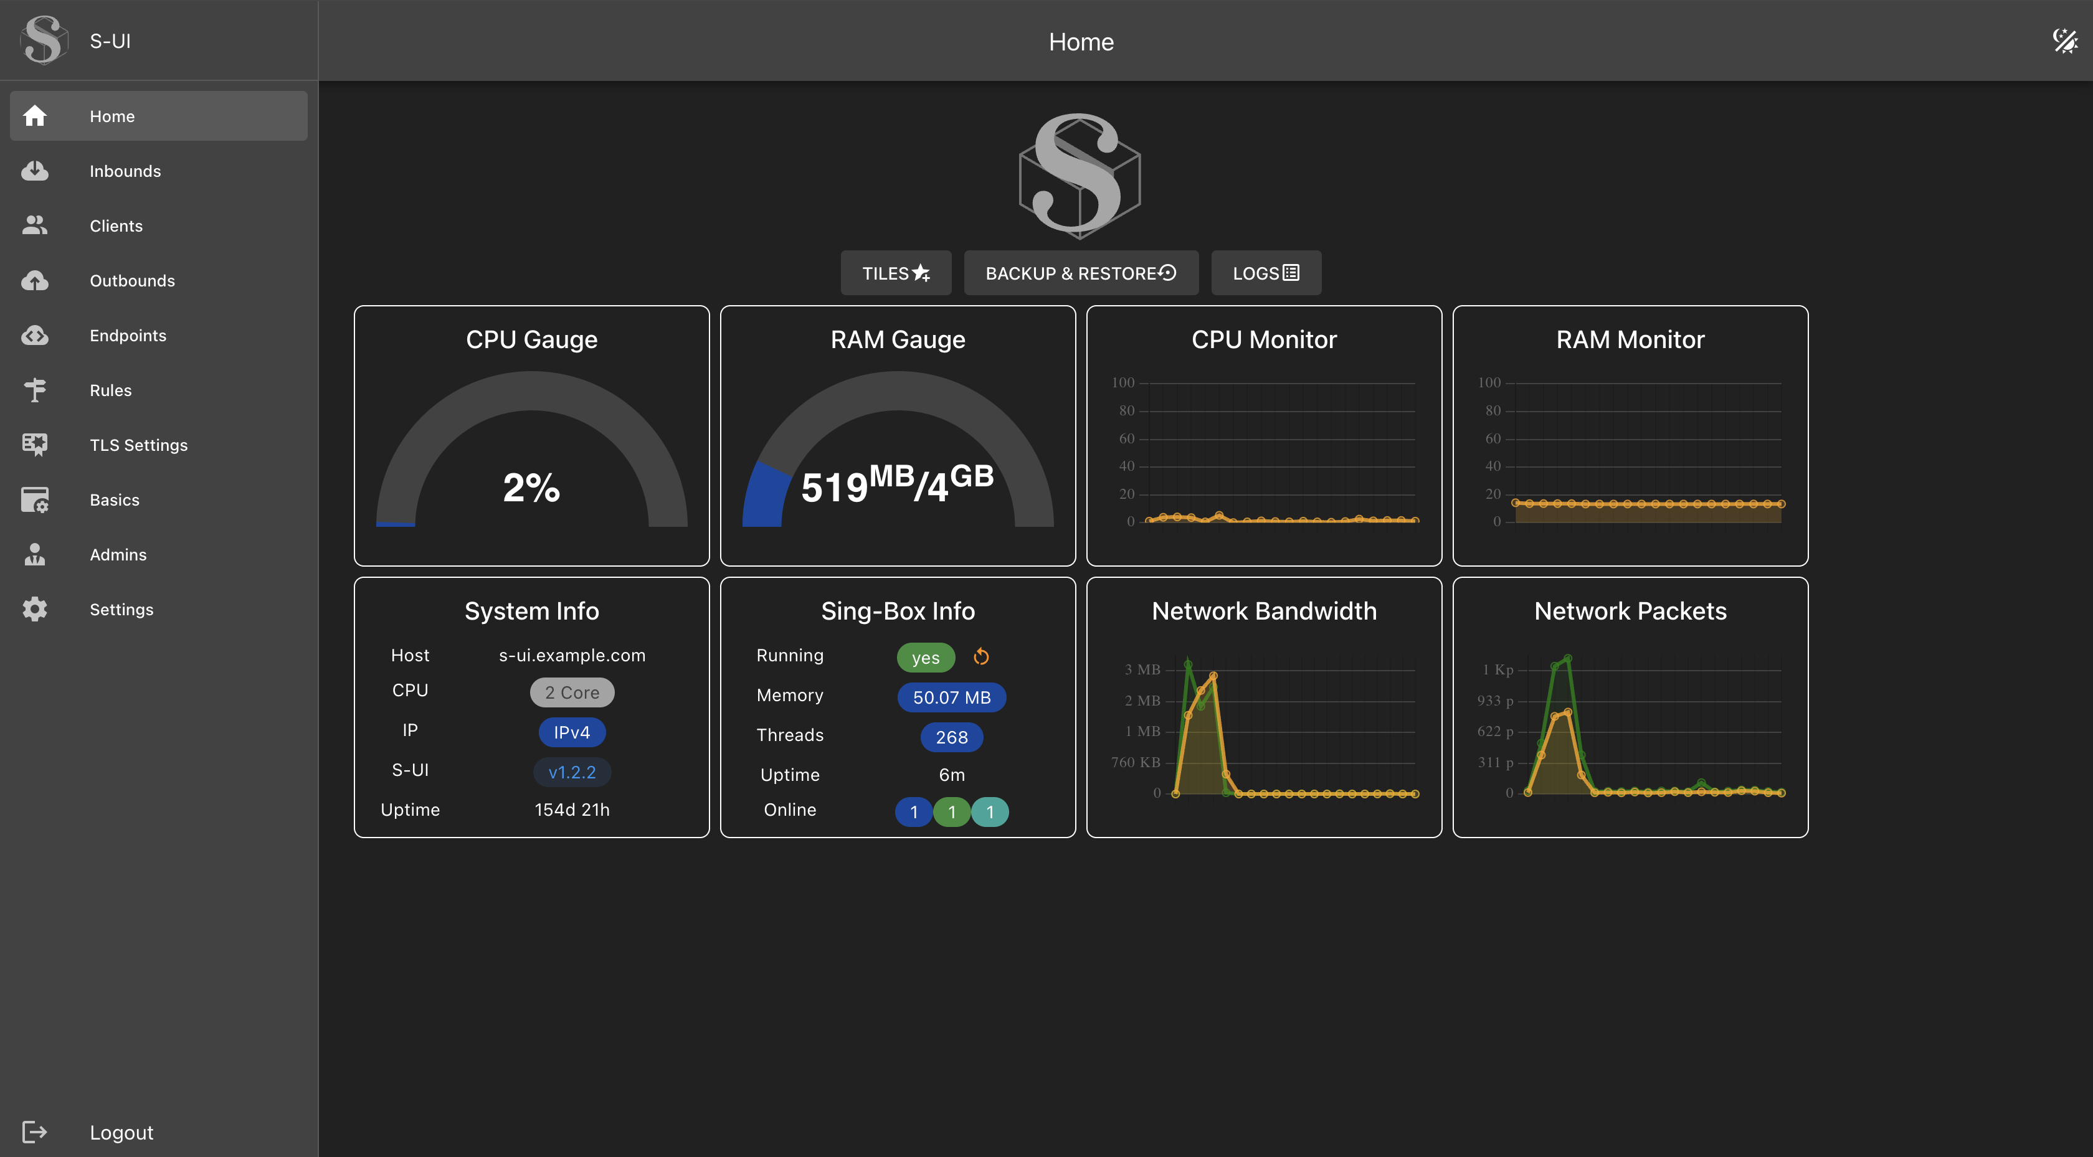Viewport: 2093px width, 1157px height.
Task: Click Logout at sidebar bottom
Action: coord(121,1132)
